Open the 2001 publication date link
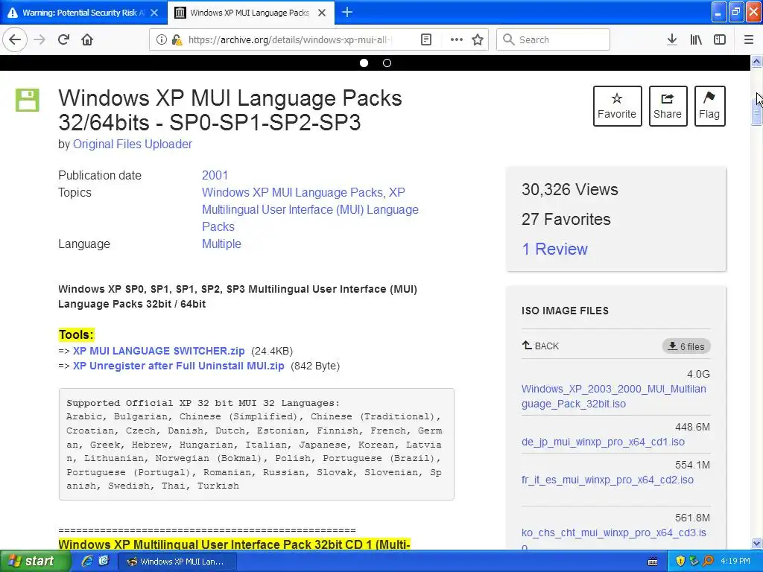 215,175
